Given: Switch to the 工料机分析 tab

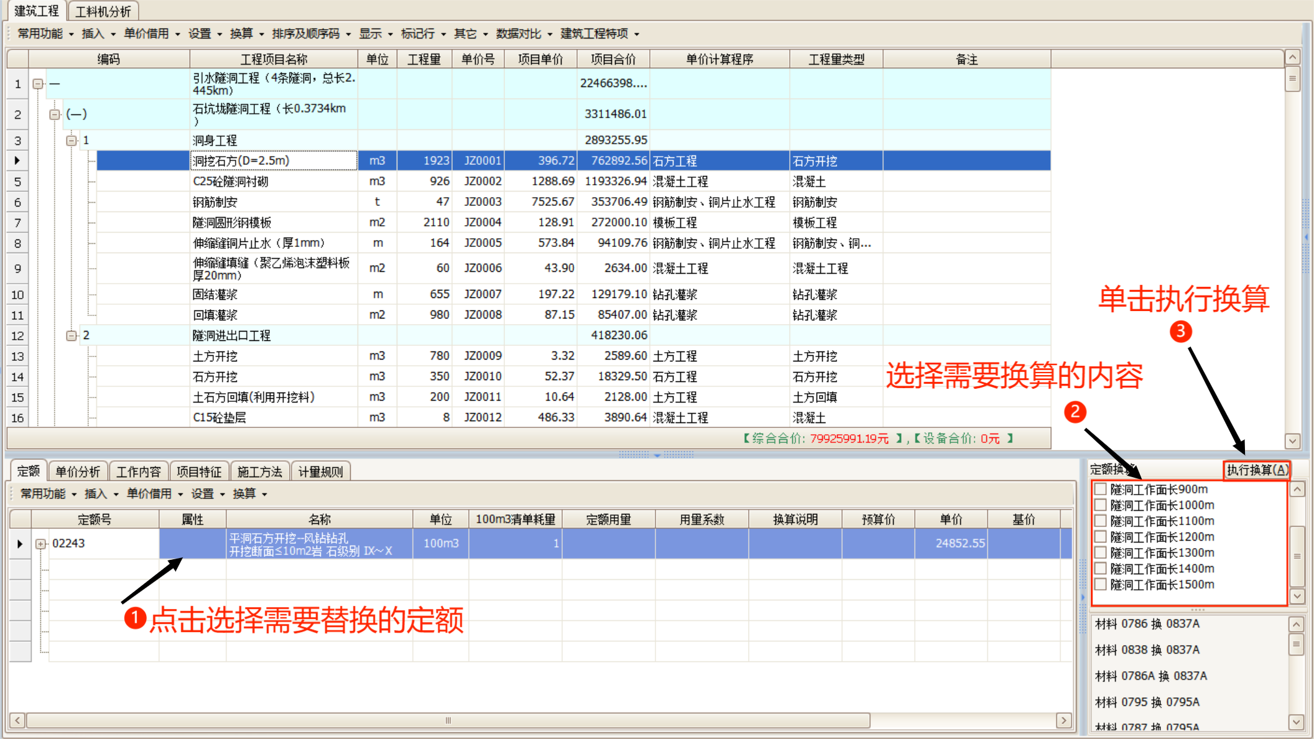Looking at the screenshot, I should point(103,11).
